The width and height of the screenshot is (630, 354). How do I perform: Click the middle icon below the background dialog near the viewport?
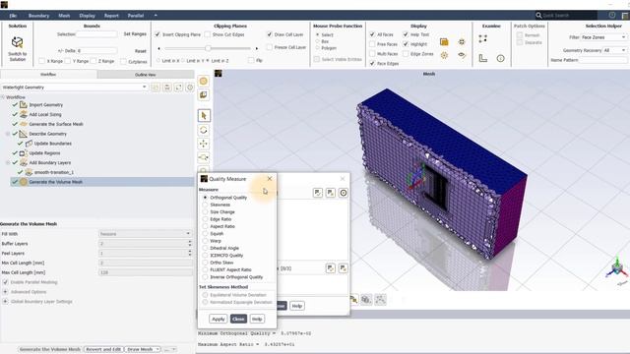pyautogui.click(x=366, y=299)
